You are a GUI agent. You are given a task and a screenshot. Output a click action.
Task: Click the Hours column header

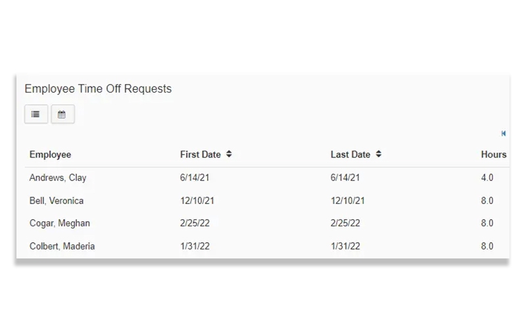493,155
